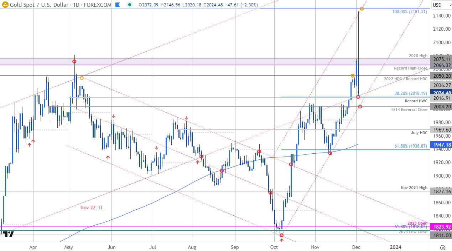
Task: Click the 'Record High-Close' annotation
Action: pyautogui.click(x=411, y=68)
